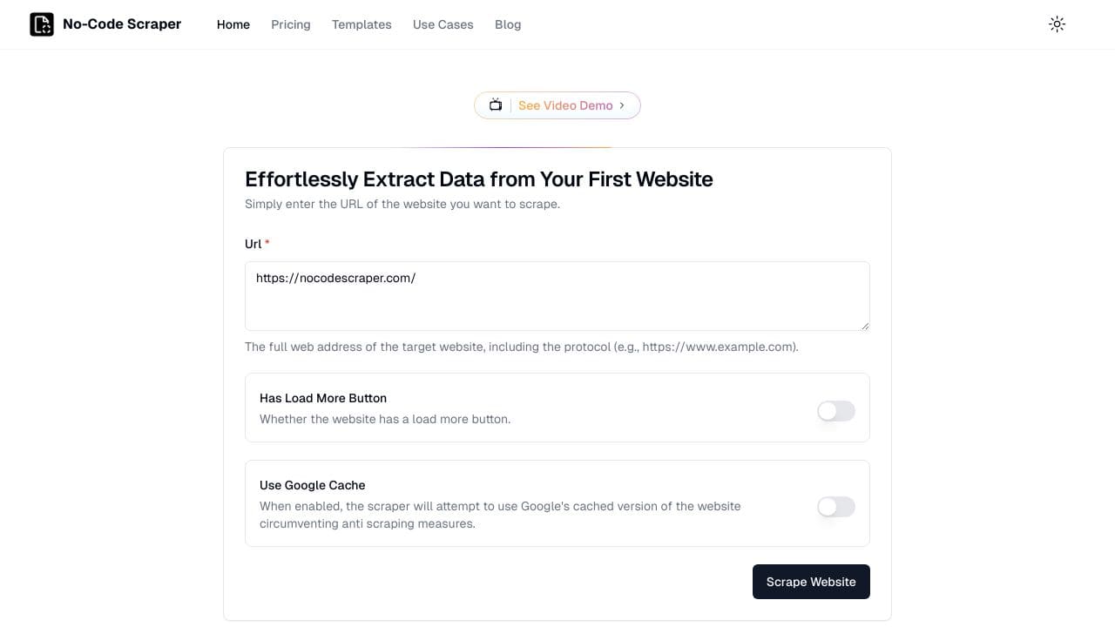Click the chevron arrow after See Video Demo
Viewport: 1115px width, 627px height.
[622, 105]
